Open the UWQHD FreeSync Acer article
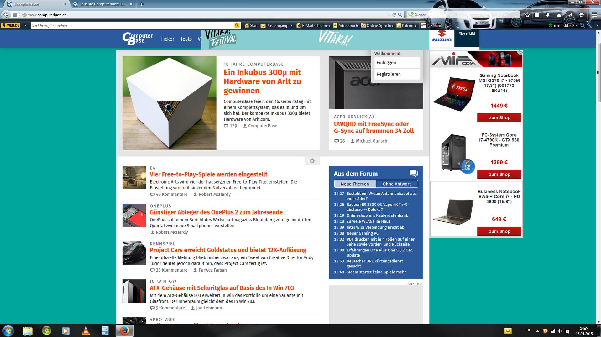 pyautogui.click(x=374, y=127)
